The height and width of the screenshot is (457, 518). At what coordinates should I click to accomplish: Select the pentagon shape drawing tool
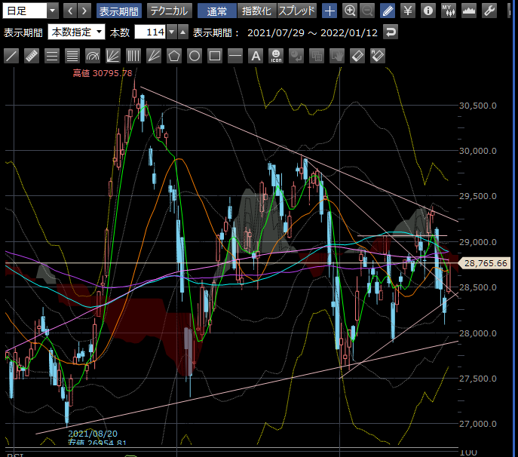pos(174,56)
